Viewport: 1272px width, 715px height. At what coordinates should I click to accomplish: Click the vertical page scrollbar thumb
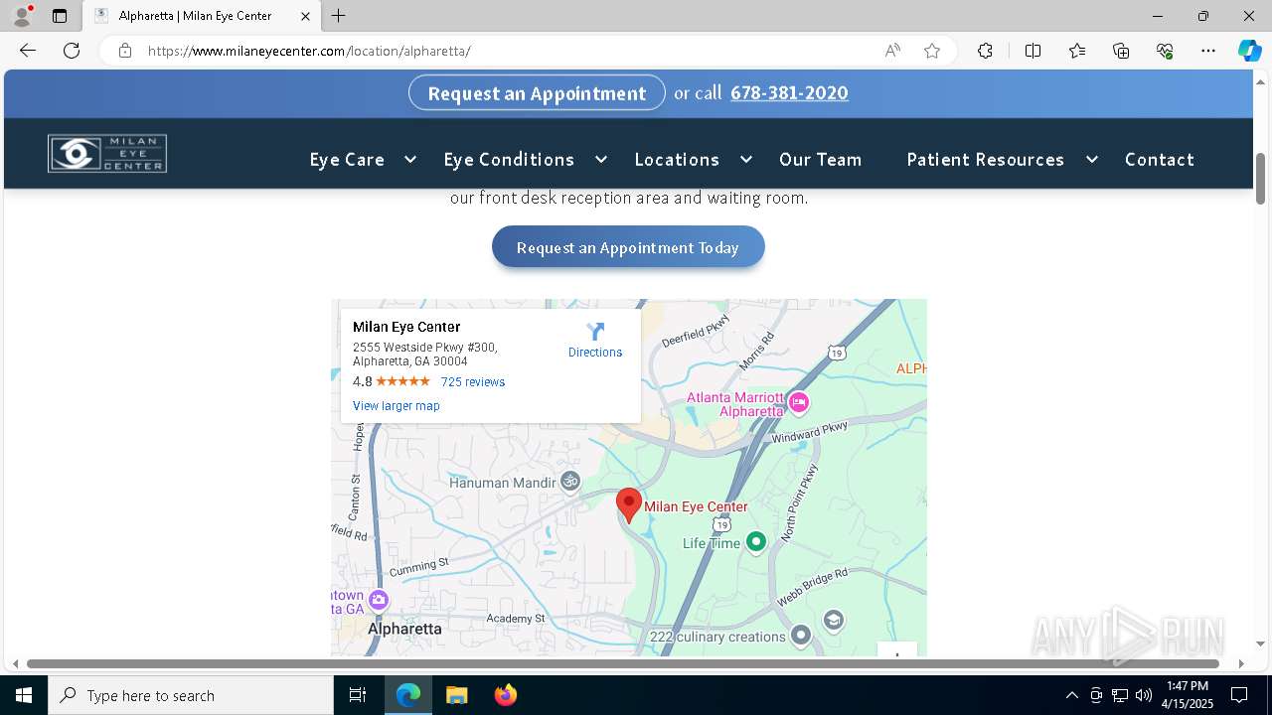[1261, 179]
